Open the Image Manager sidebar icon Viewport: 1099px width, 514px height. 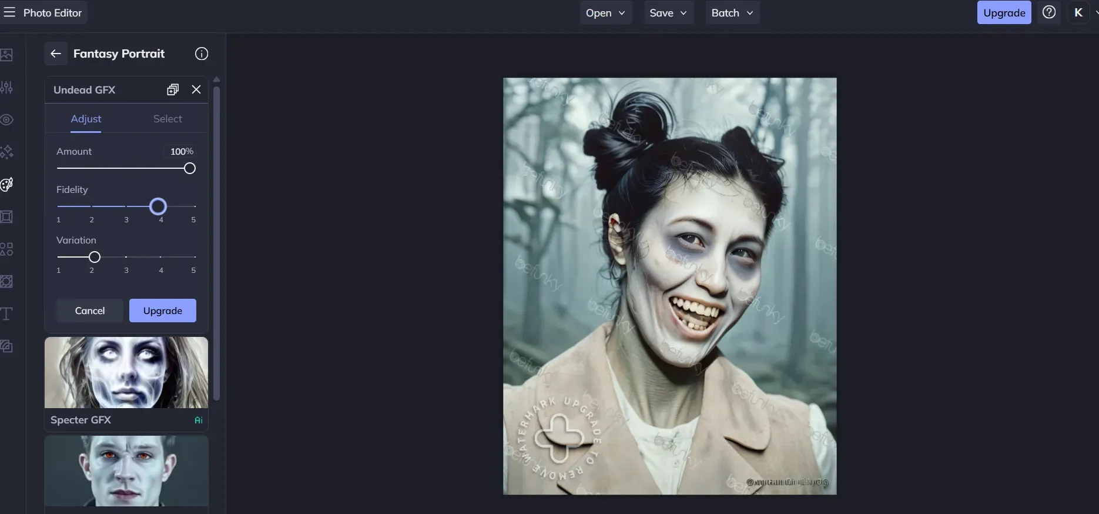[6, 55]
